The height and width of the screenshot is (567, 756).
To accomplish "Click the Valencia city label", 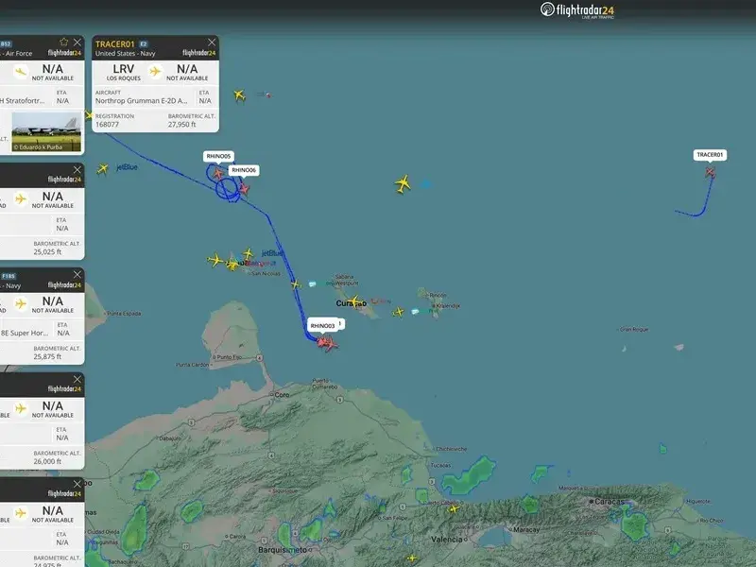I will click(446, 539).
